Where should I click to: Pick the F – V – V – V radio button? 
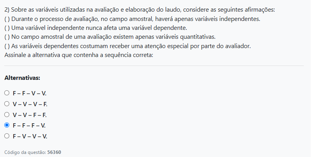(7, 136)
